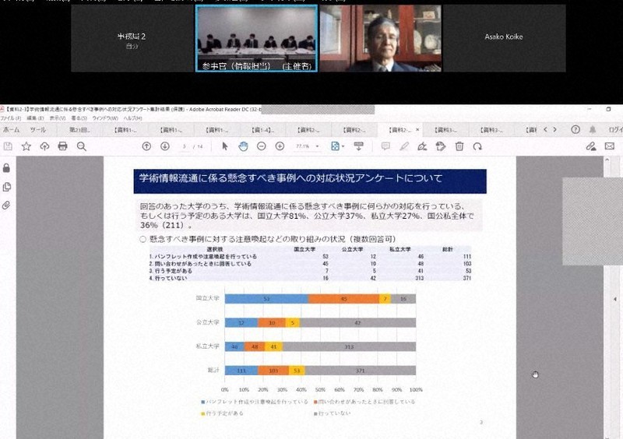
Task: Select the Asako Koike participant tile
Action: click(504, 39)
